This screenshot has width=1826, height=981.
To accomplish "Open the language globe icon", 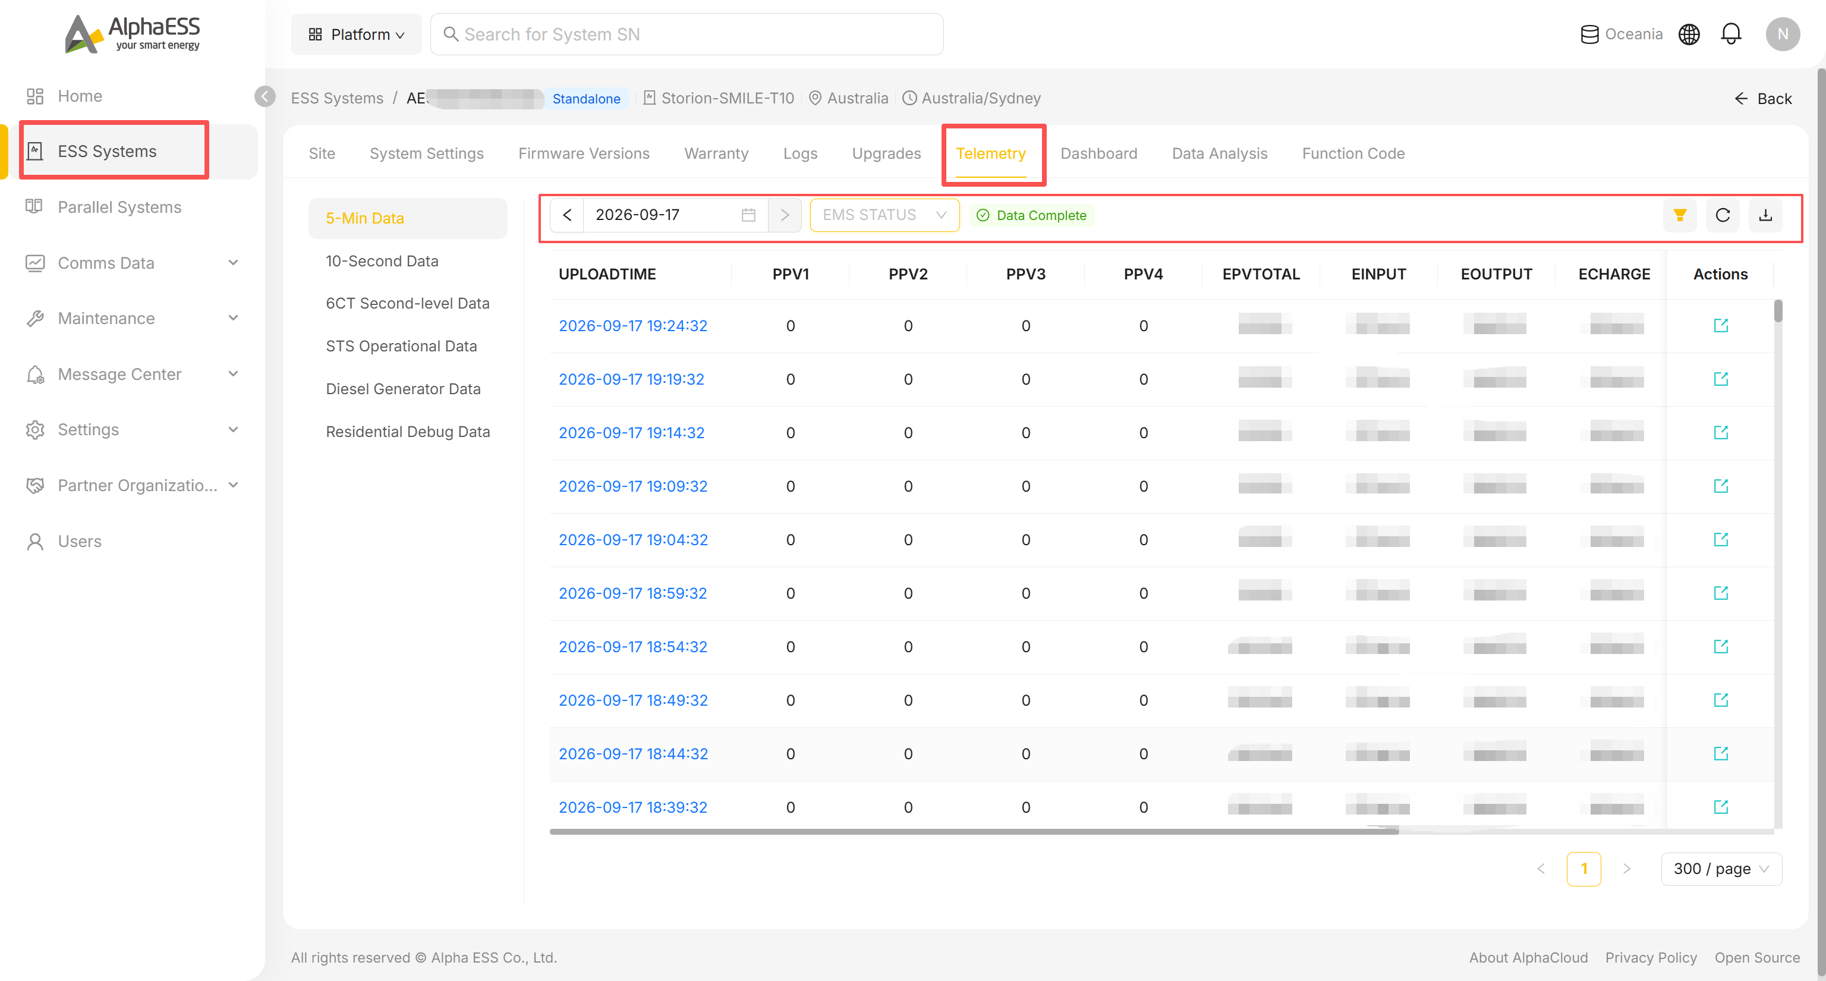I will point(1689,34).
